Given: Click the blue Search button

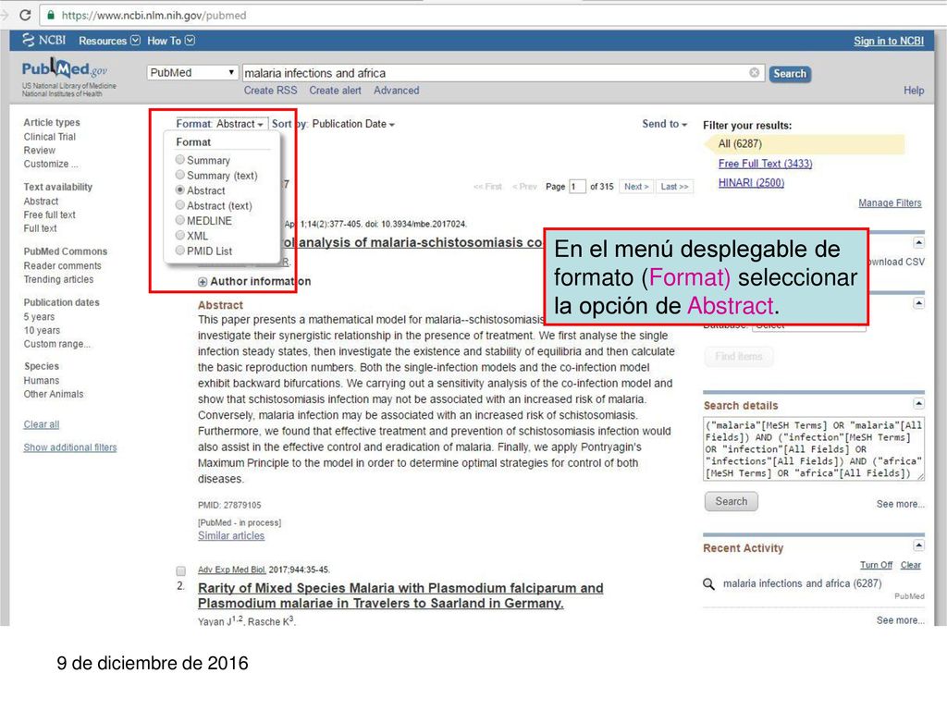Looking at the screenshot, I should click(790, 74).
